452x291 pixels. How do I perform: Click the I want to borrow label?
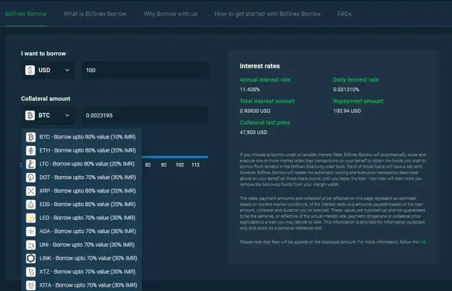pyautogui.click(x=44, y=54)
